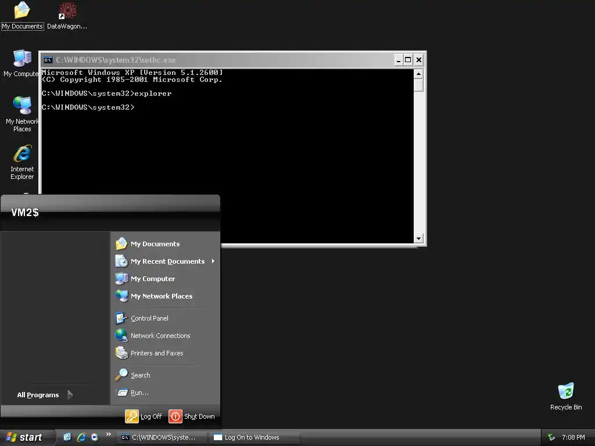Open My Computer from Start menu
This screenshot has width=595, height=446.
(165, 279)
